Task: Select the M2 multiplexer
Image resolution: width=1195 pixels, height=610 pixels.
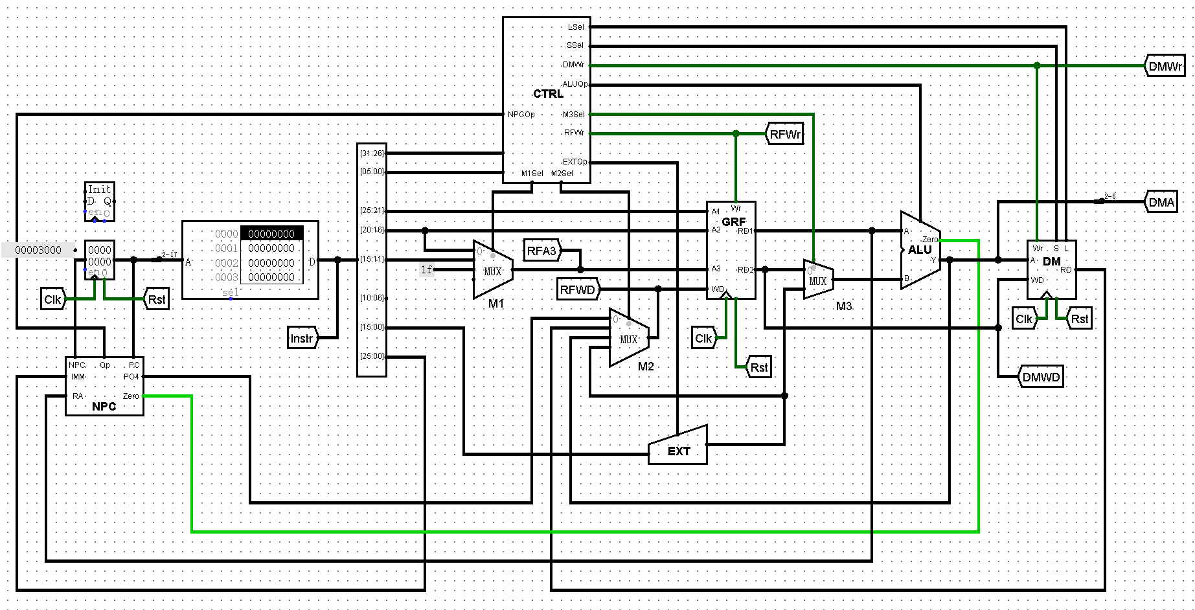Action: click(x=629, y=337)
